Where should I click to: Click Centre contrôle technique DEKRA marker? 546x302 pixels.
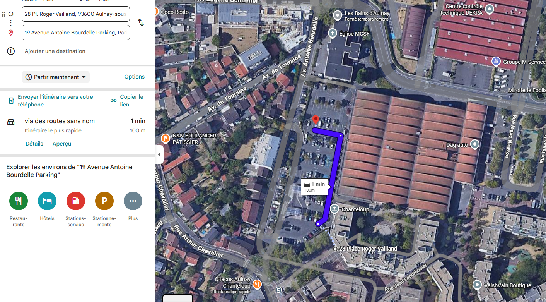(x=490, y=9)
